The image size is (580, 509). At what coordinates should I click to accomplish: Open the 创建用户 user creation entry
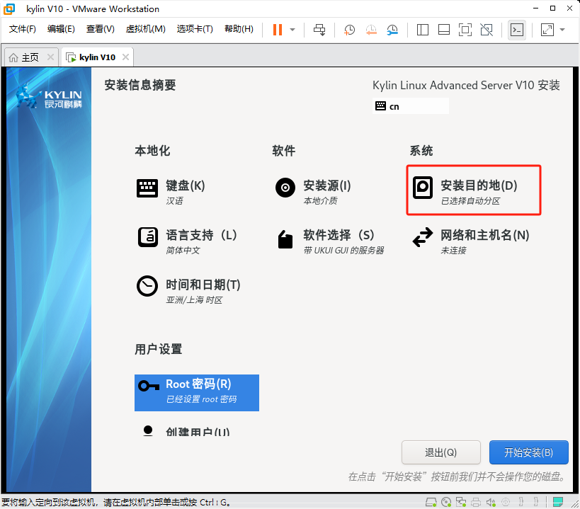(x=186, y=430)
